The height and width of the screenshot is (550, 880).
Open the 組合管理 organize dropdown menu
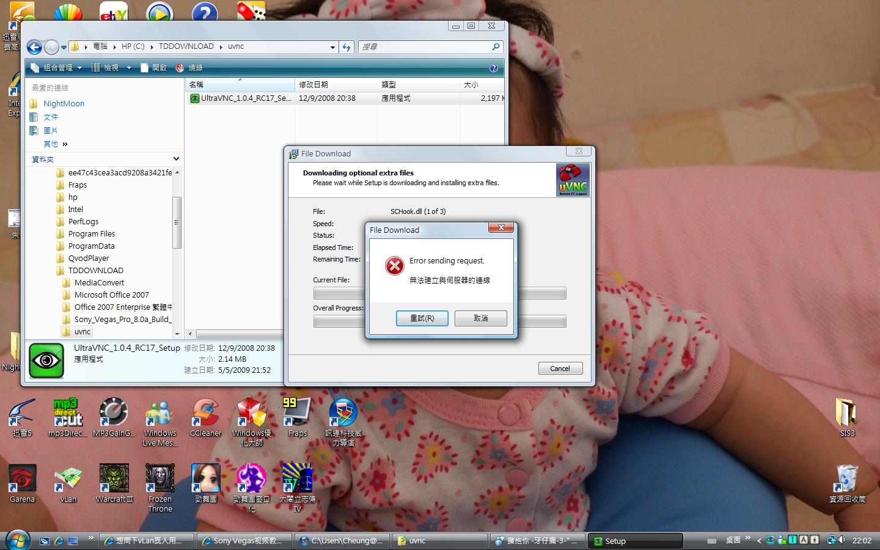(57, 68)
